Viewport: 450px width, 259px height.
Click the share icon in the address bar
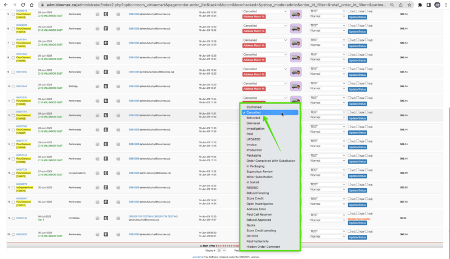[400, 5]
